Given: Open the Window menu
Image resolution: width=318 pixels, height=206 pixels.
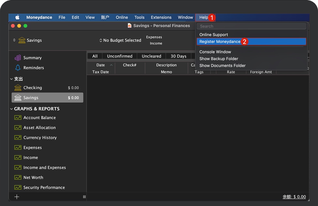Looking at the screenshot, I should pyautogui.click(x=185, y=17).
